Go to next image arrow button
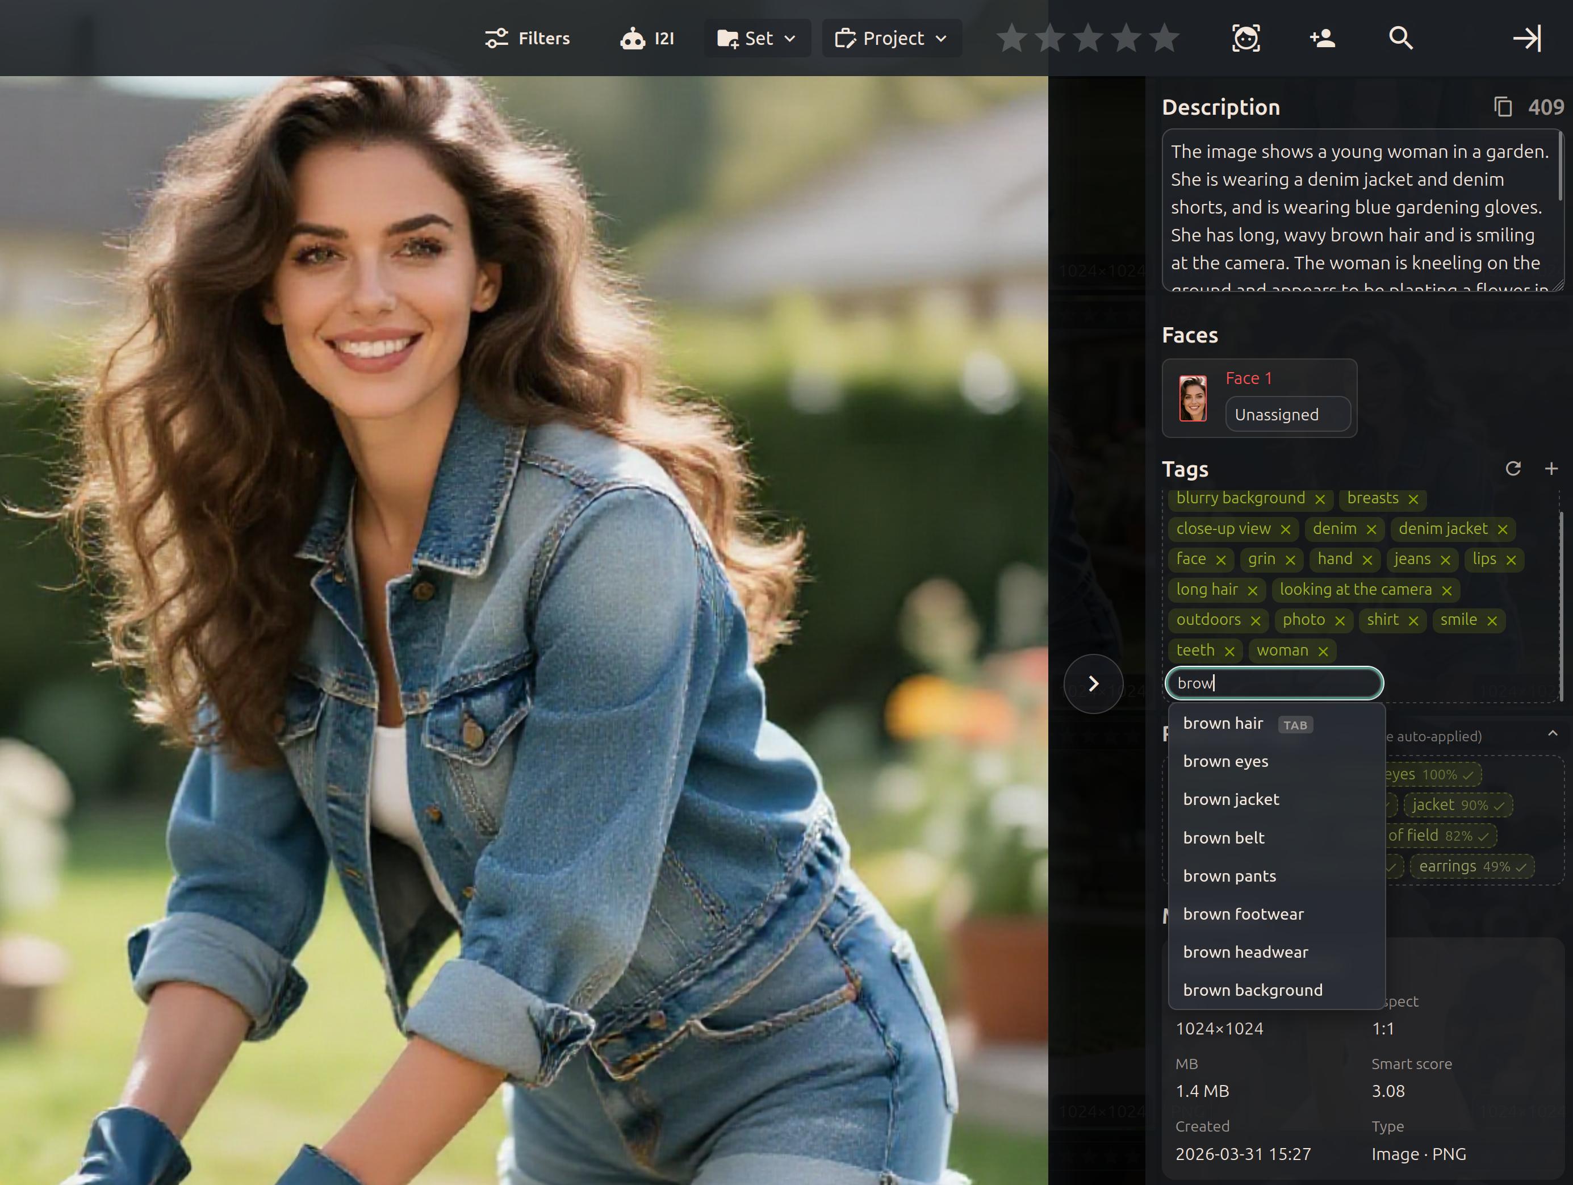The width and height of the screenshot is (1573, 1185). tap(1093, 683)
